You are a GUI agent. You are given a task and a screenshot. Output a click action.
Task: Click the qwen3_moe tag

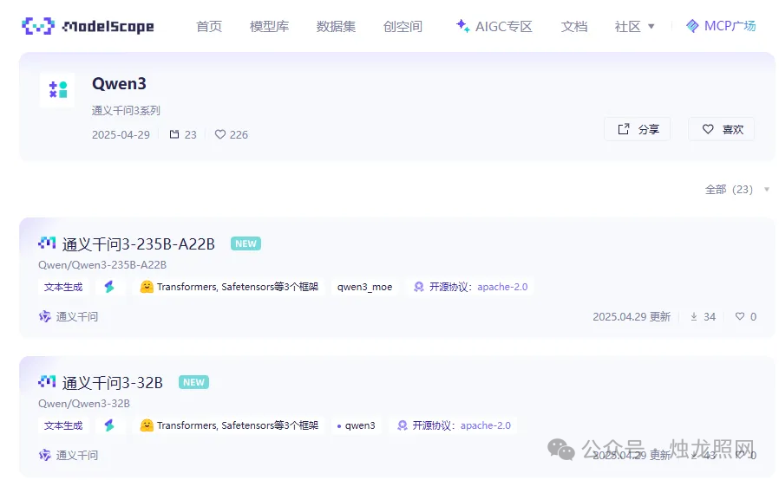point(364,287)
